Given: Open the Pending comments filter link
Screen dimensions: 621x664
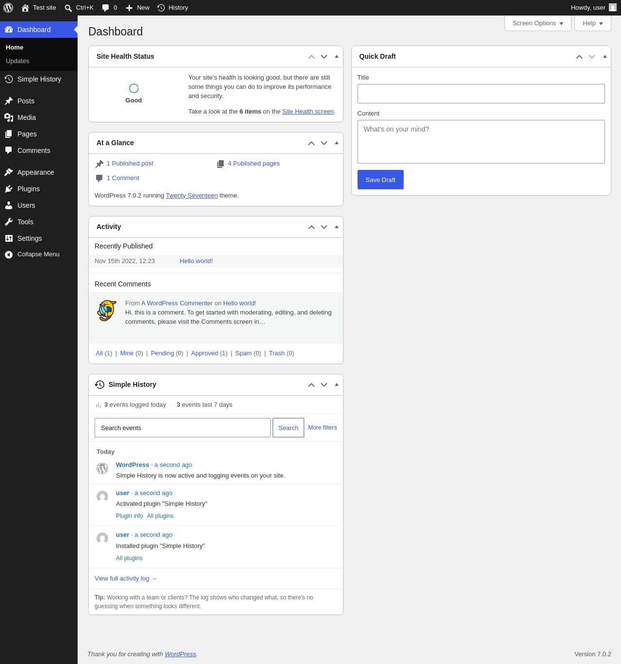Looking at the screenshot, I should point(163,353).
